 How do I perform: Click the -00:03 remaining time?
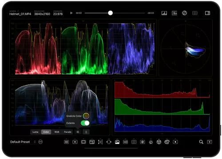click(x=151, y=13)
